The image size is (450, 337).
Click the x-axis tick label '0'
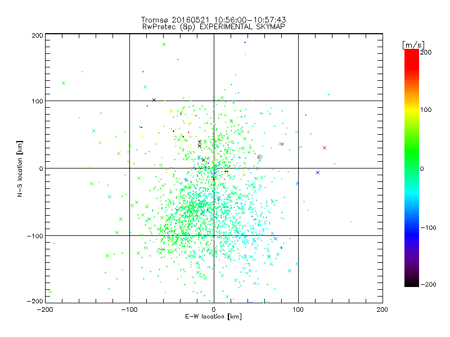(214, 309)
